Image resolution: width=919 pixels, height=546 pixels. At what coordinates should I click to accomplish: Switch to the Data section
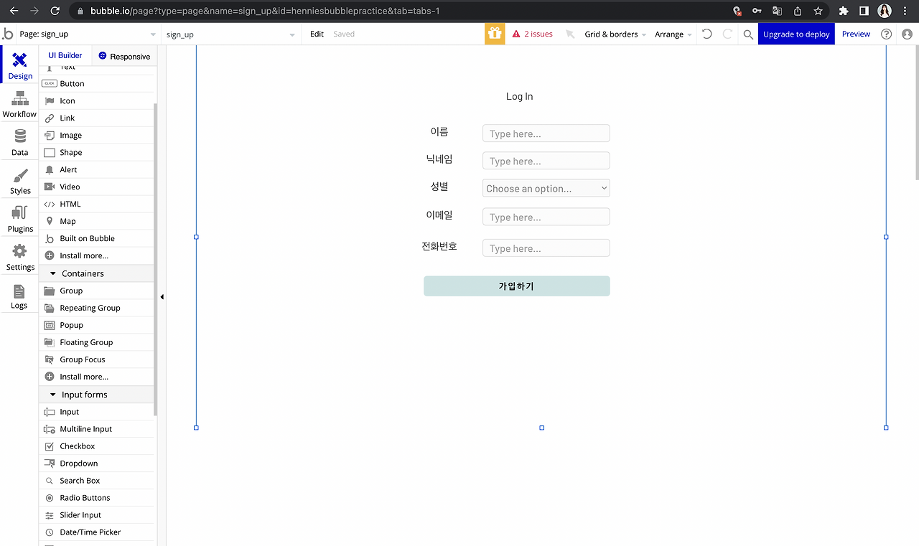pyautogui.click(x=19, y=141)
